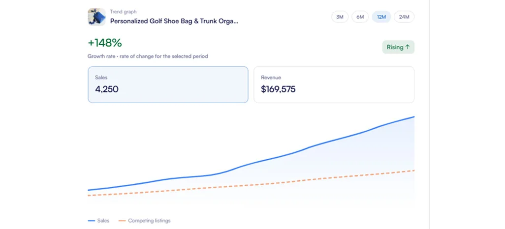Viewport: 505px width, 229px height.
Task: Select the 24M time range
Action: (x=404, y=17)
